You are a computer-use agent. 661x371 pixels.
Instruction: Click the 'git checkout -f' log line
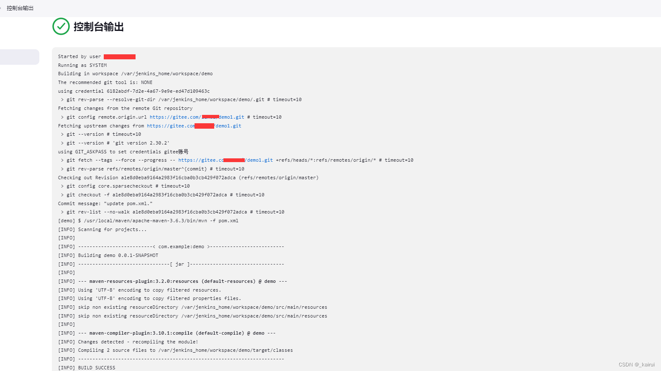(162, 195)
